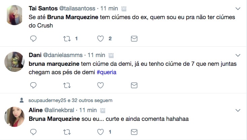This screenshot has height=140, width=247.
Task: Like Tai Santos's tweet
Action: [x=100, y=39]
